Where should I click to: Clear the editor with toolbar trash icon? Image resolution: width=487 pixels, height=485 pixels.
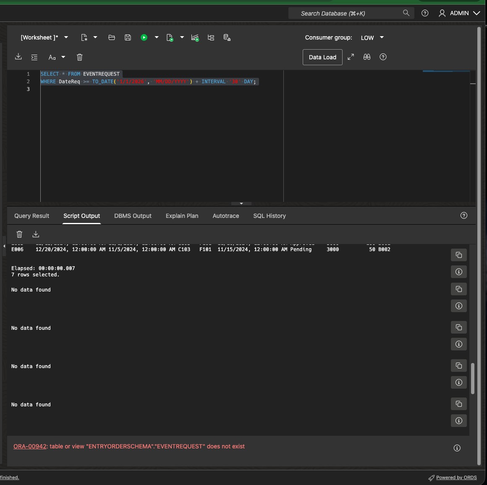click(x=79, y=57)
